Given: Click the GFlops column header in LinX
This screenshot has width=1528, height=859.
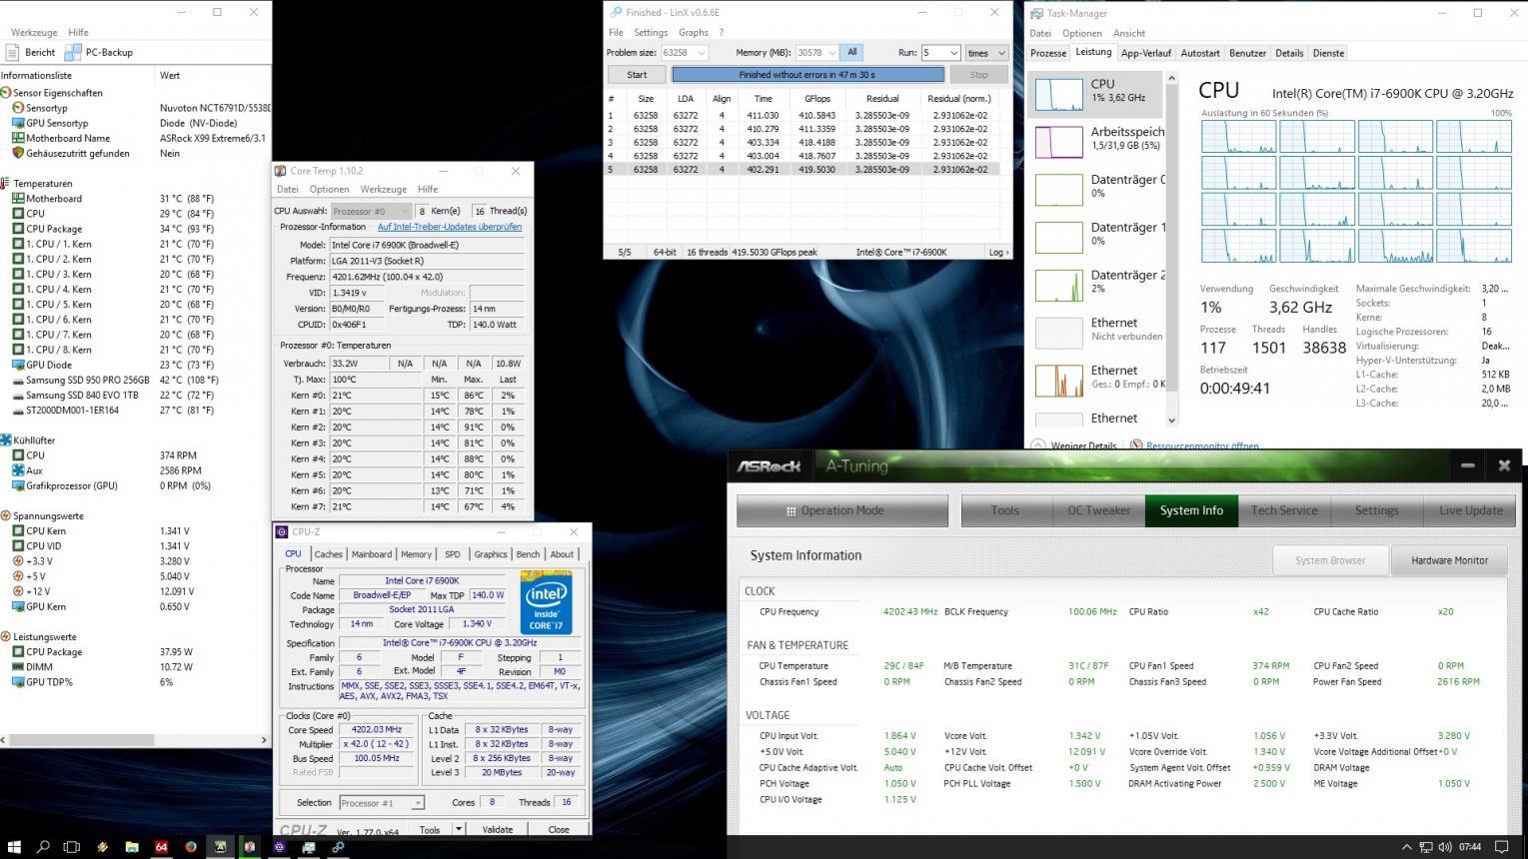Looking at the screenshot, I should tap(816, 99).
